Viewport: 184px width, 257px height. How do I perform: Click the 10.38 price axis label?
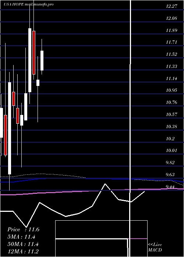pos(171,127)
